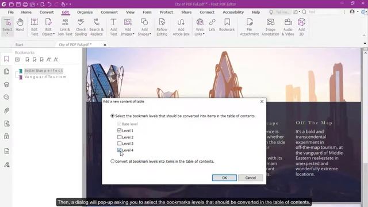Click the Undo arrow in title bar
This screenshot has width=368, height=207.
tap(49, 4)
